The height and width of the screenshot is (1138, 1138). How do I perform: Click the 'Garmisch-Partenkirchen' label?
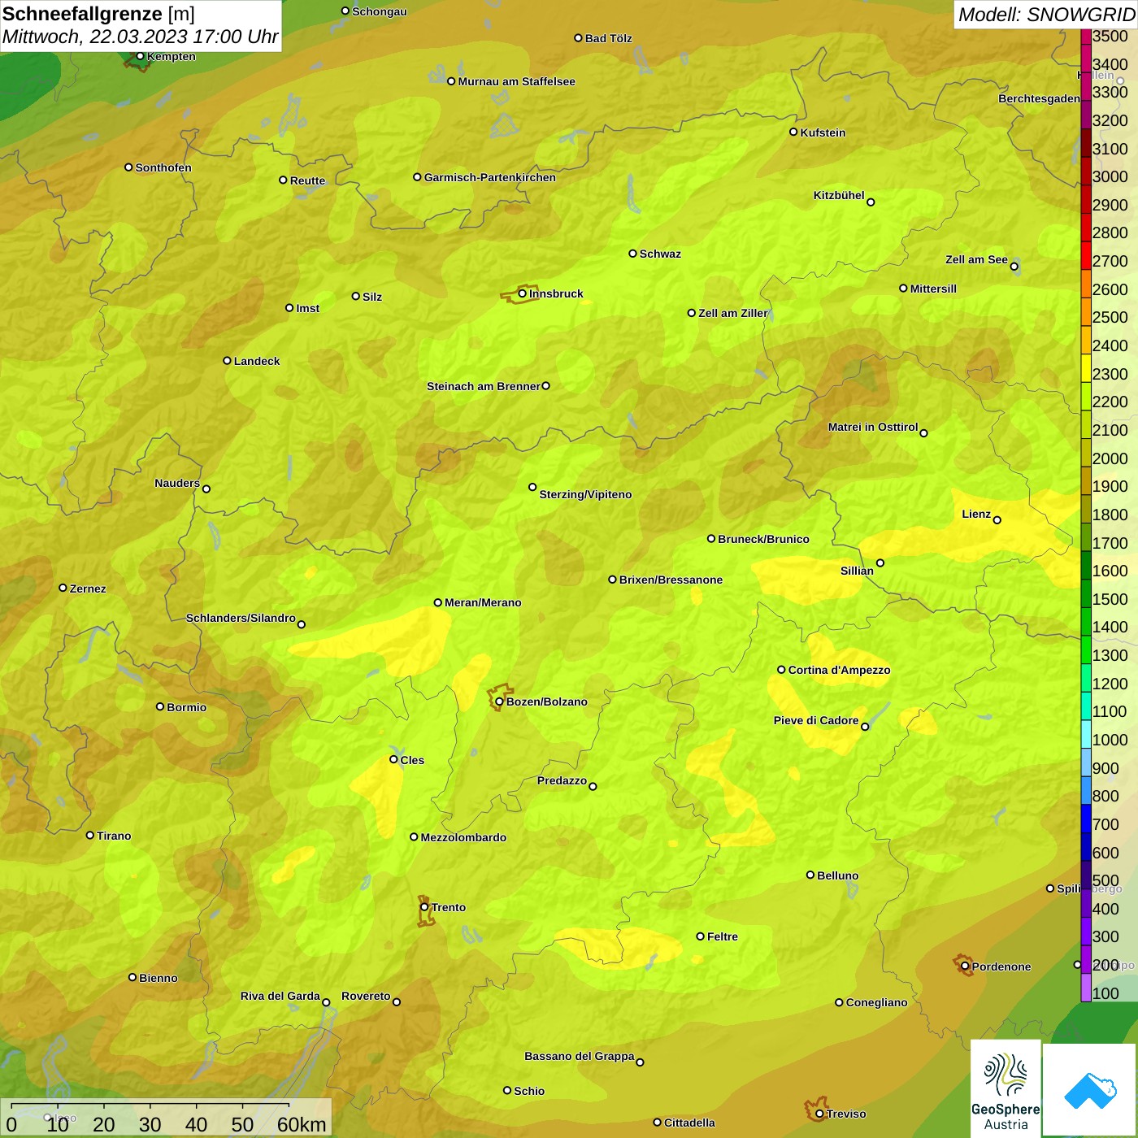pos(490,177)
